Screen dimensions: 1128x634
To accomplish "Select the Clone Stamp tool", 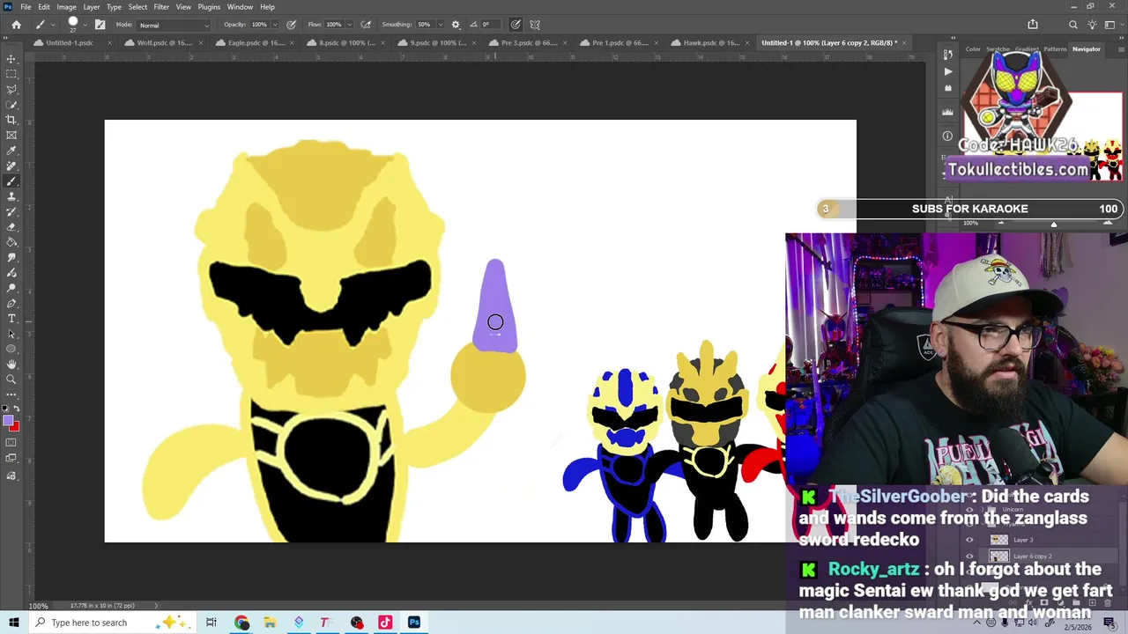I will [11, 196].
